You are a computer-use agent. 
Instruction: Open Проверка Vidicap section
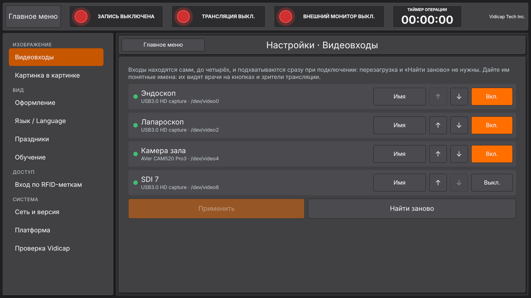pyautogui.click(x=56, y=248)
